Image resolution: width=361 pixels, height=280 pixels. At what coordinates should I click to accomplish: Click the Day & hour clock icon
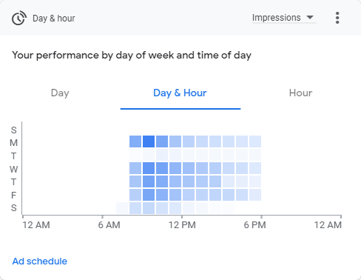click(19, 18)
